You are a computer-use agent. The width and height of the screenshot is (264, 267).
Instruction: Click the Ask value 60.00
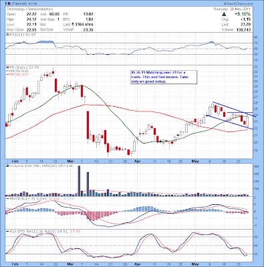tap(54, 14)
